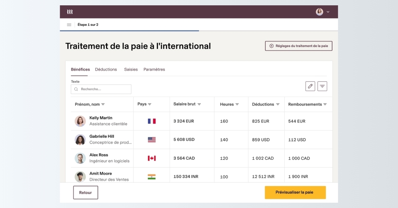The width and height of the screenshot is (398, 208).
Task: Focus the Recherche search field
Action: coord(101,89)
